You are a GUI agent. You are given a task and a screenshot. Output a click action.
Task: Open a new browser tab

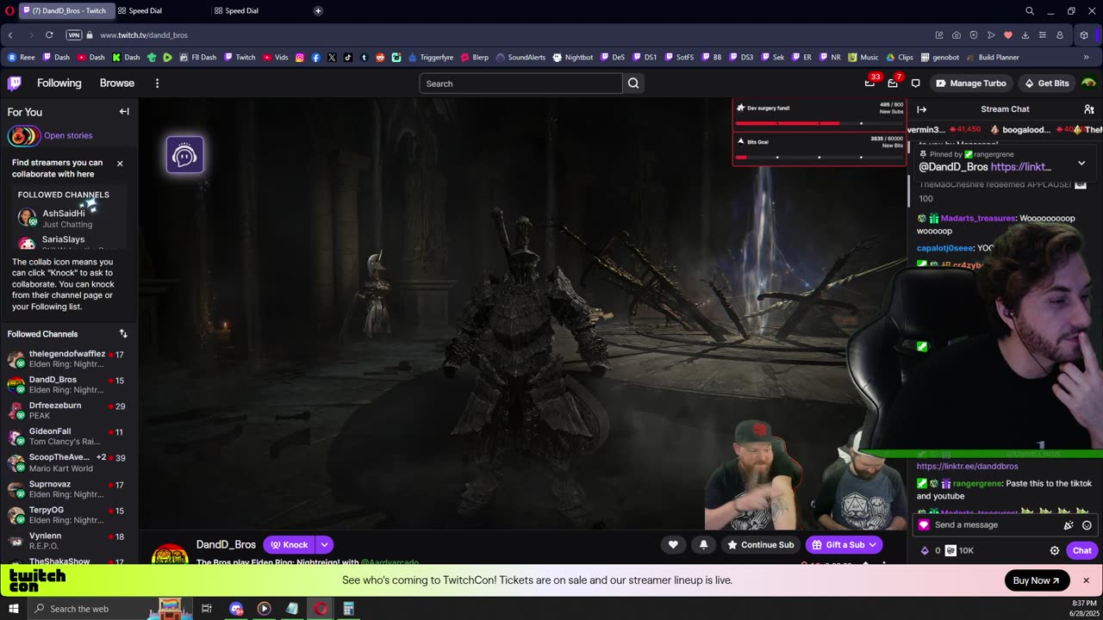(x=318, y=10)
